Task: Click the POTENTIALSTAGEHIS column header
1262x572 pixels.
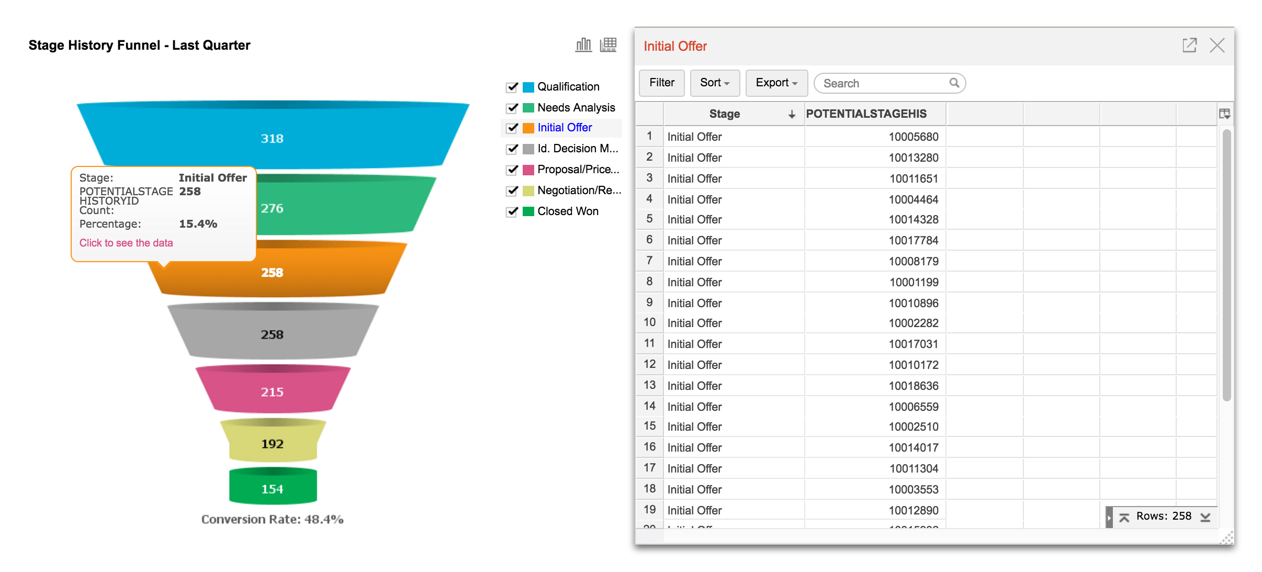Action: 866,114
